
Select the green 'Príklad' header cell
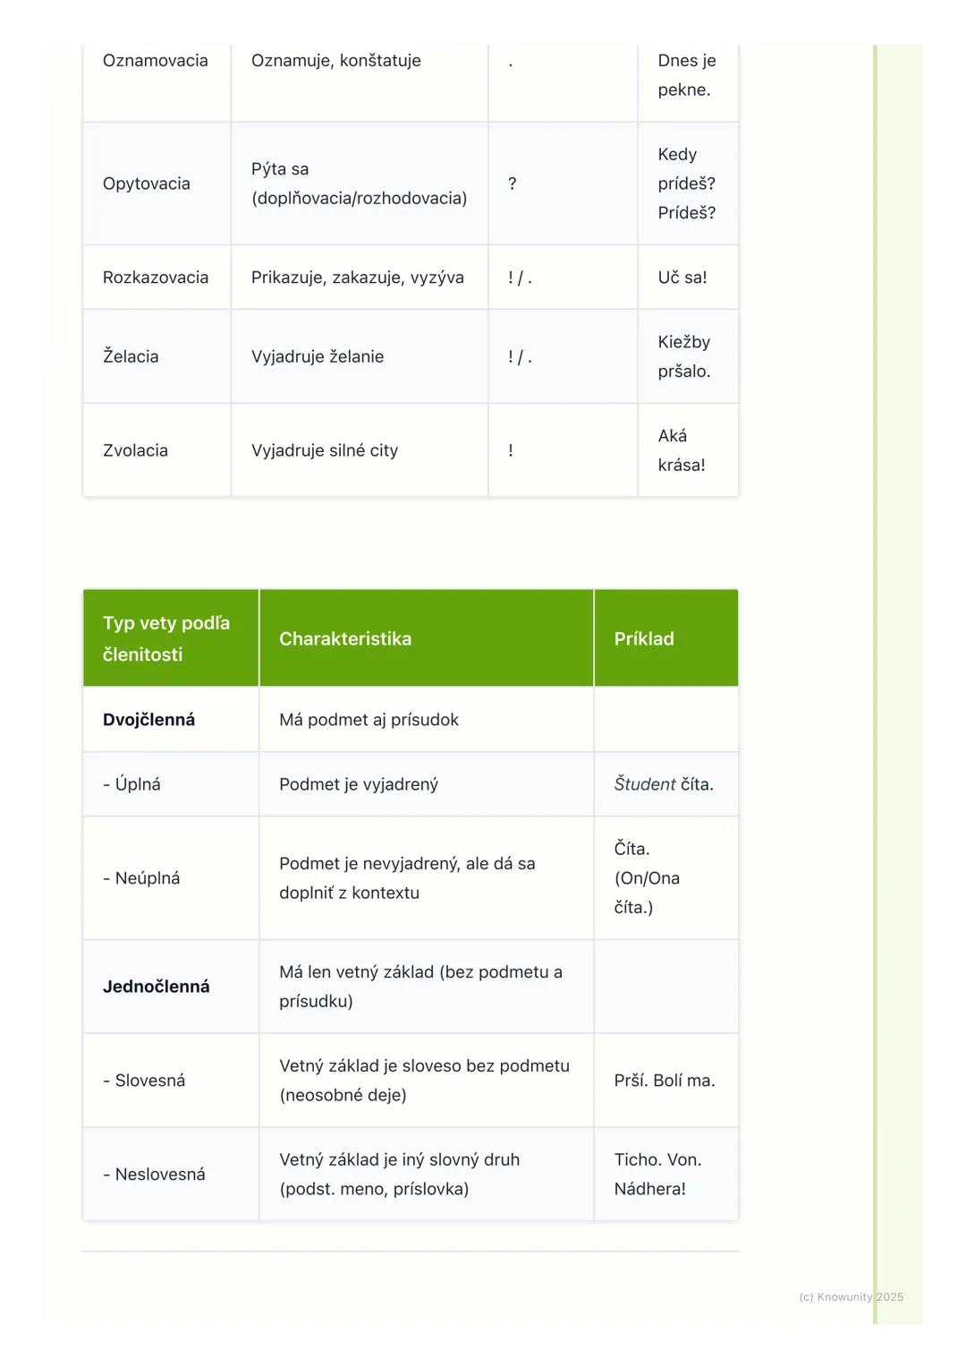(x=644, y=638)
